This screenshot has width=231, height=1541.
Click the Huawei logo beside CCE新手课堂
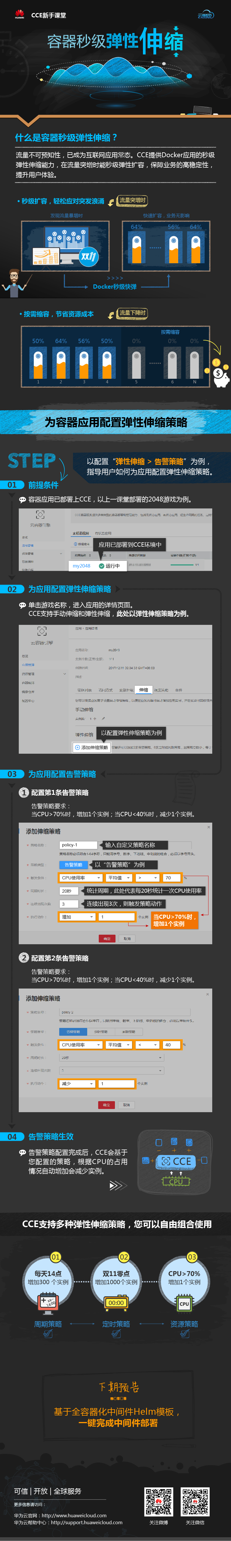click(x=20, y=14)
